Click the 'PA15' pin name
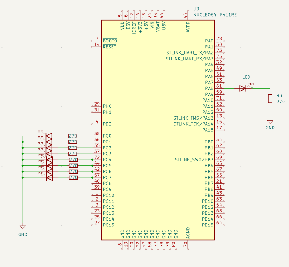This screenshot has width=289, height=267. (x=208, y=130)
